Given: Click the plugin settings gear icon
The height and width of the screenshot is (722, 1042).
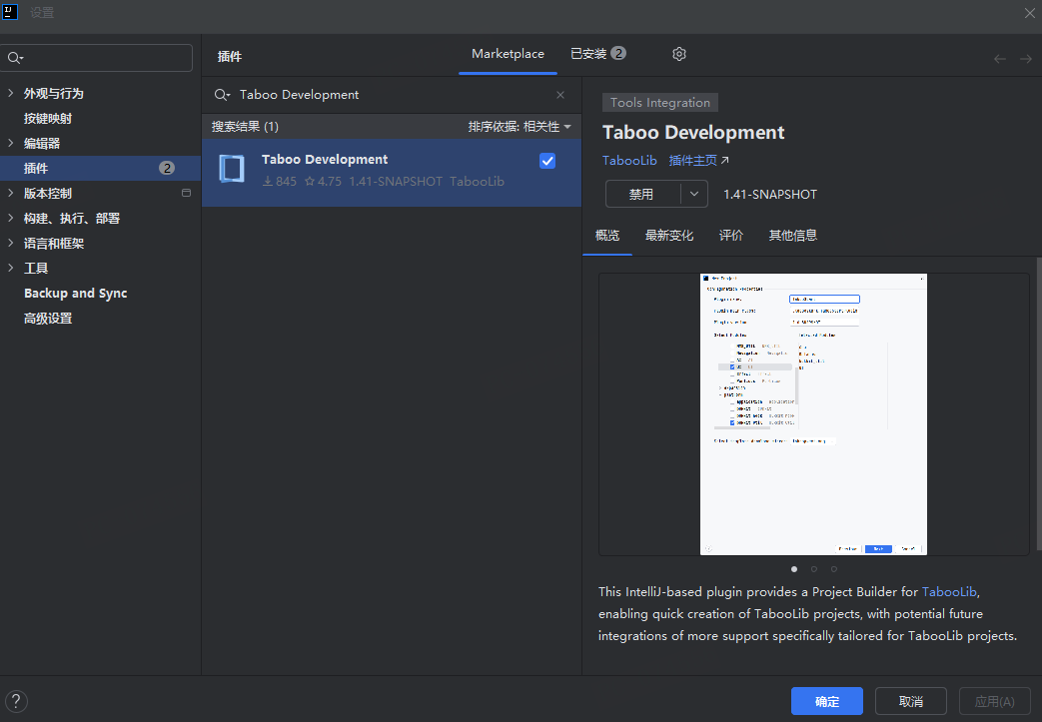Looking at the screenshot, I should (679, 54).
